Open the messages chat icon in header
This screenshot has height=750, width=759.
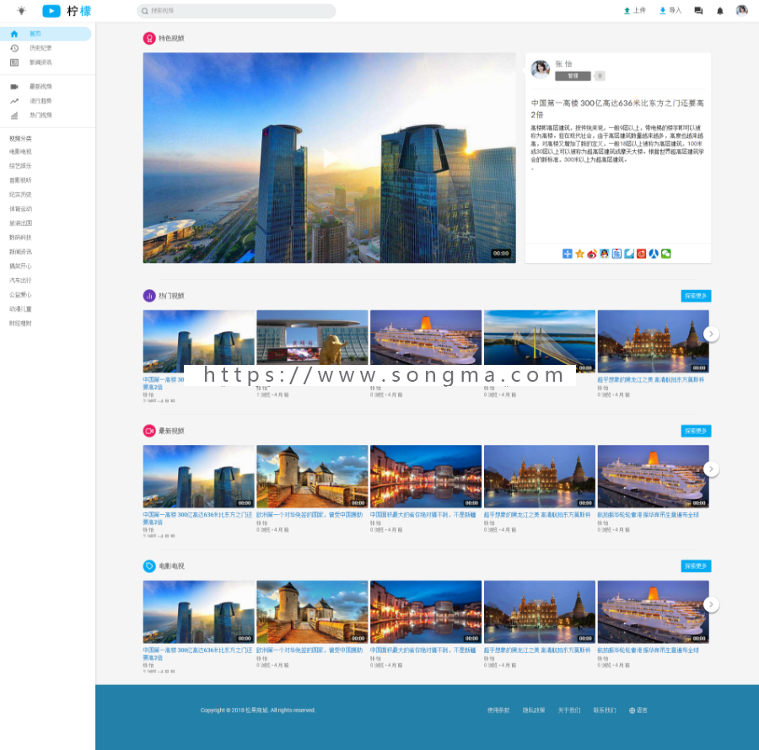[698, 11]
